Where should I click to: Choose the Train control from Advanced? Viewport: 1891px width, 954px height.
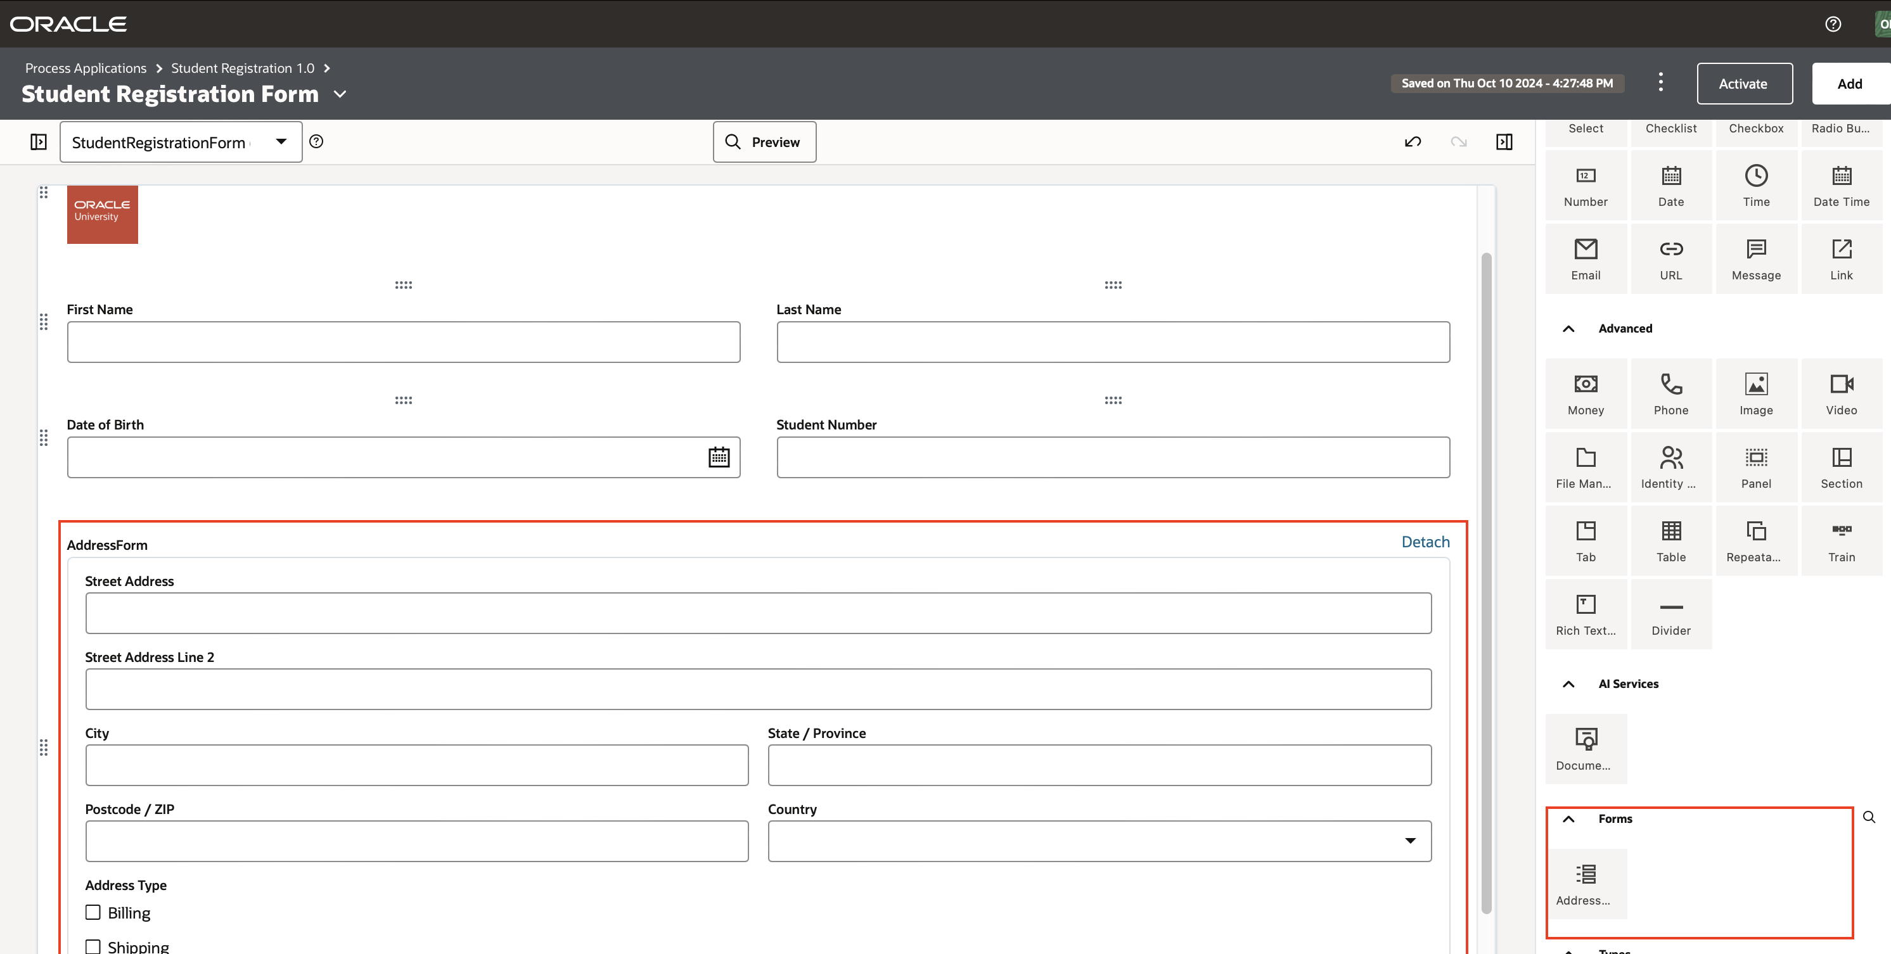[x=1841, y=540]
